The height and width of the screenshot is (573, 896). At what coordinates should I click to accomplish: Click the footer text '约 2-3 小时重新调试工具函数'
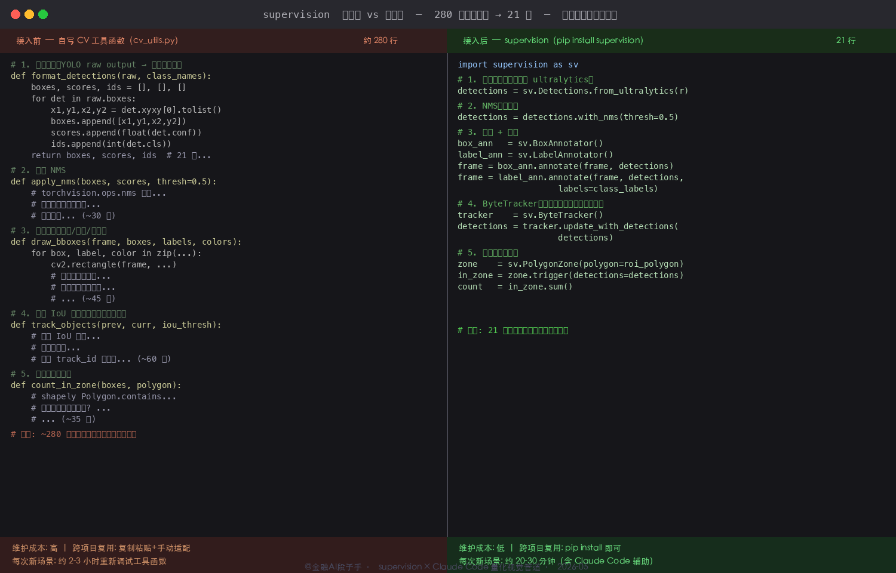tap(112, 561)
